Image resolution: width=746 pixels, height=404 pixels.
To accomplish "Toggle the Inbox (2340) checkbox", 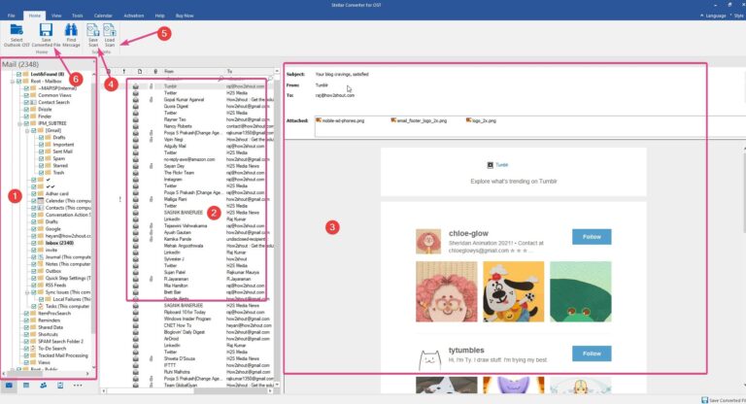I will [34, 243].
